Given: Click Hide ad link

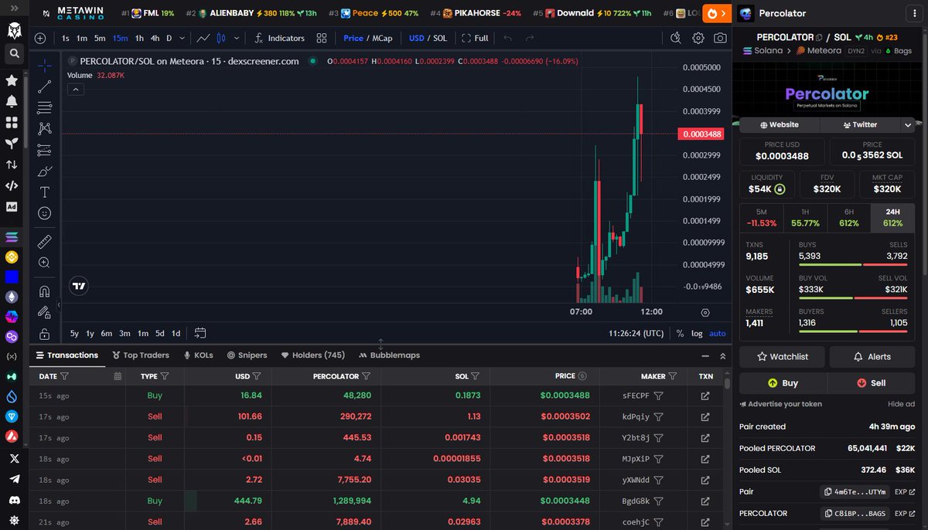Looking at the screenshot, I should pyautogui.click(x=900, y=404).
